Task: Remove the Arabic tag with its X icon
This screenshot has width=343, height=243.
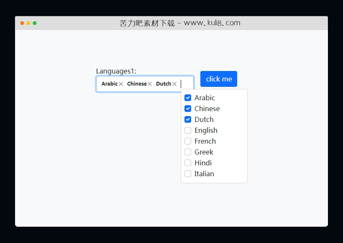Action: click(x=121, y=84)
